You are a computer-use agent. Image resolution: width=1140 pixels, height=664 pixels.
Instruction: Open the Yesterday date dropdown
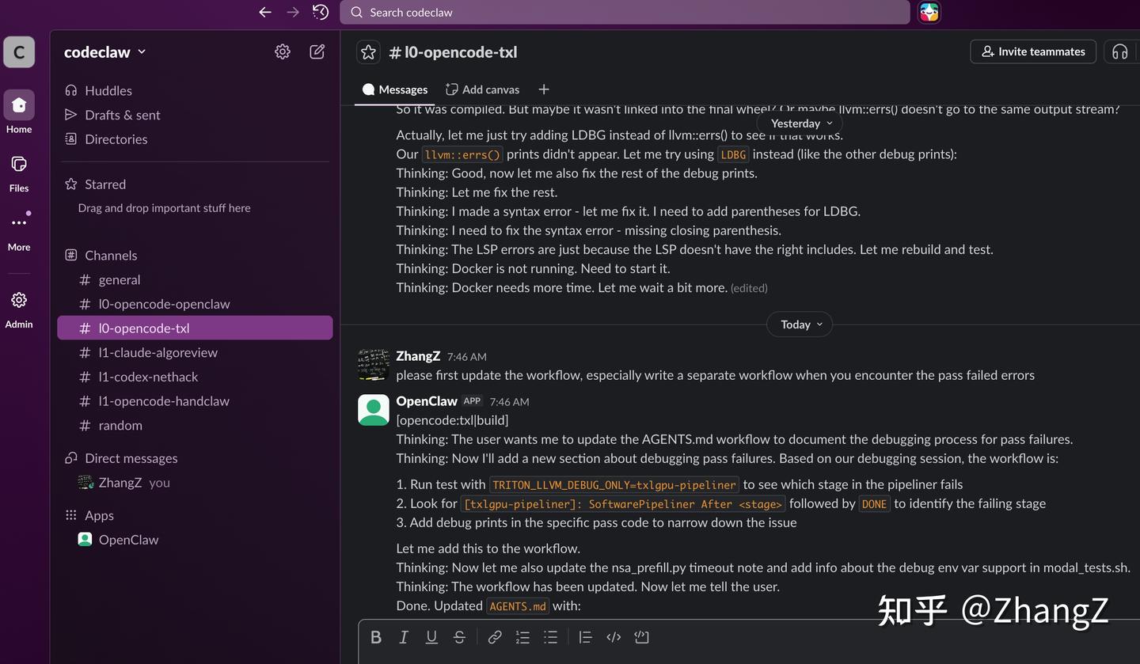pos(800,123)
